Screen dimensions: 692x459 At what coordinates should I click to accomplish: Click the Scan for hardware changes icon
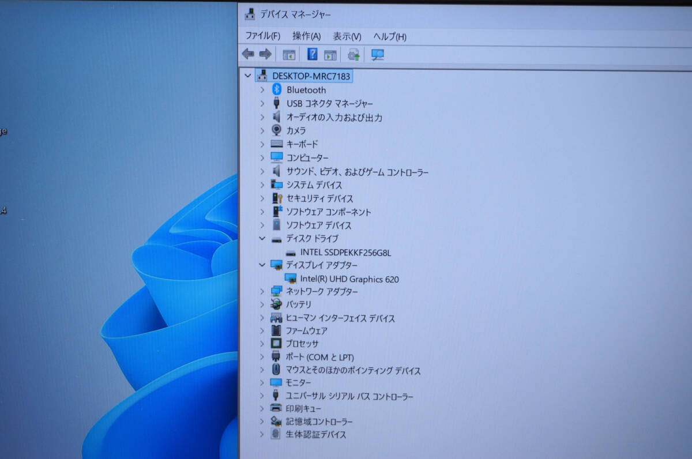378,55
